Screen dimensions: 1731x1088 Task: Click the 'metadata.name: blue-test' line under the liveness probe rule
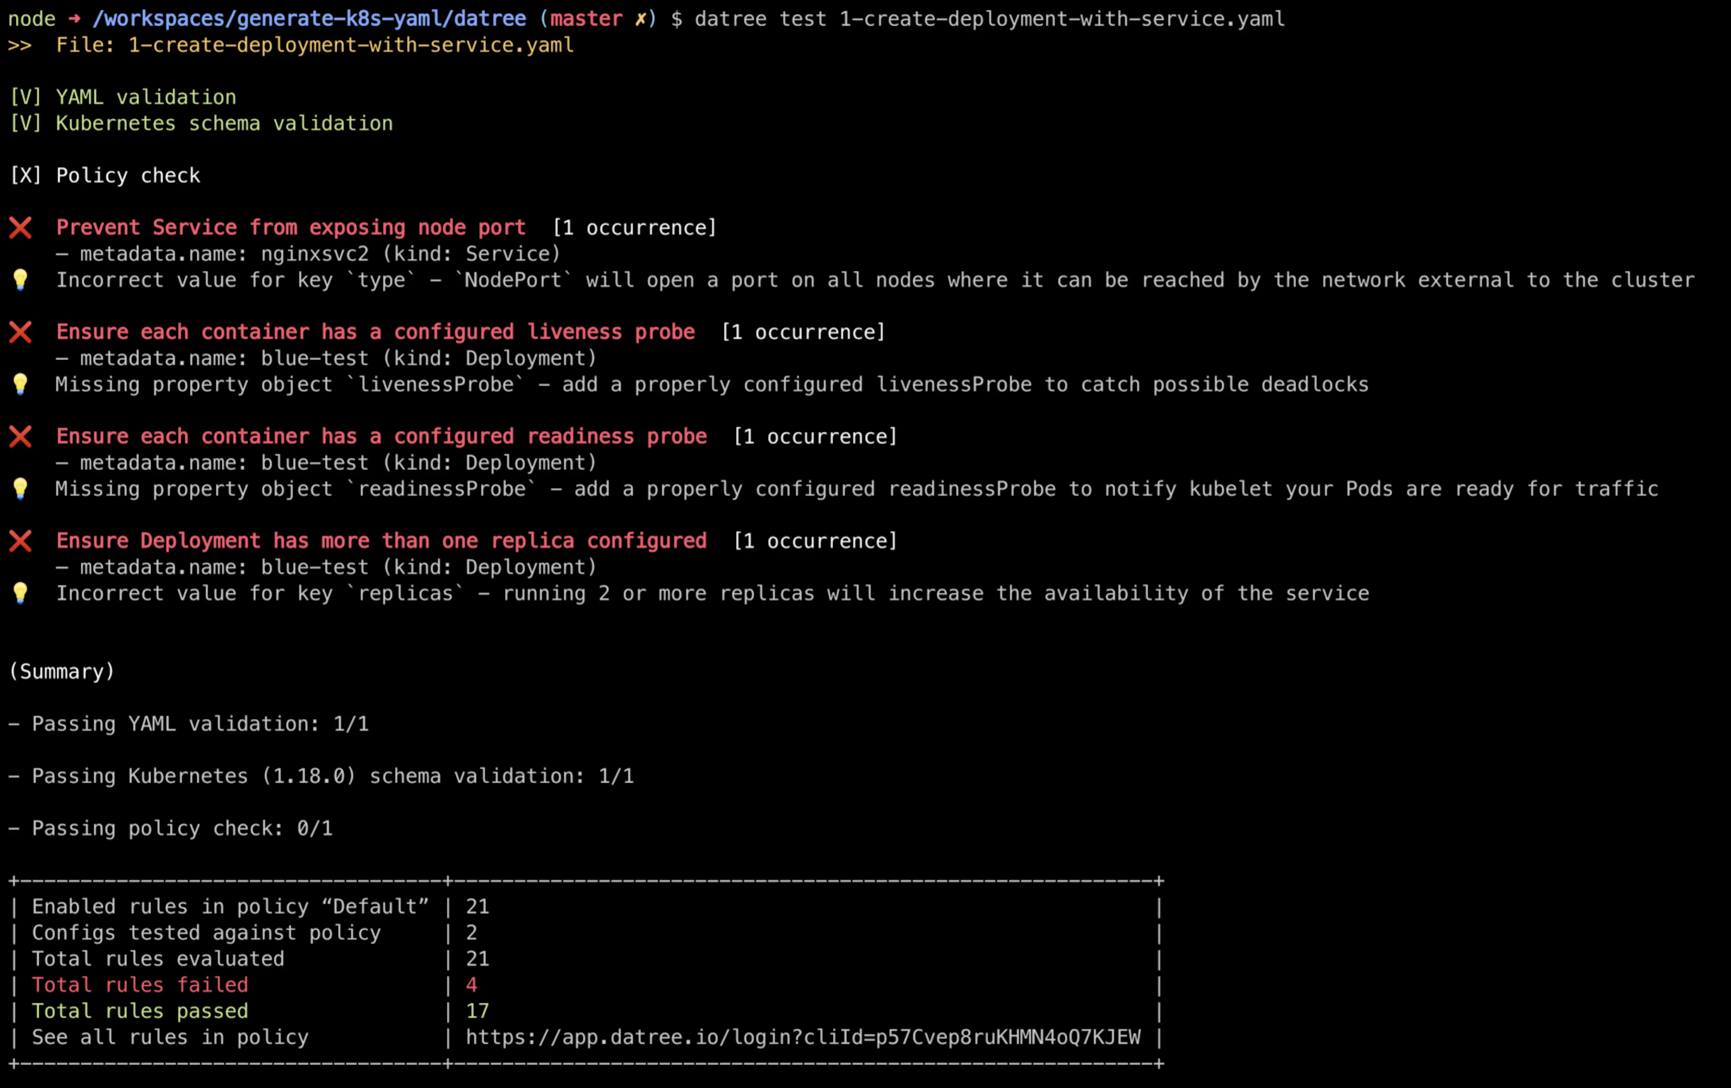338,358
